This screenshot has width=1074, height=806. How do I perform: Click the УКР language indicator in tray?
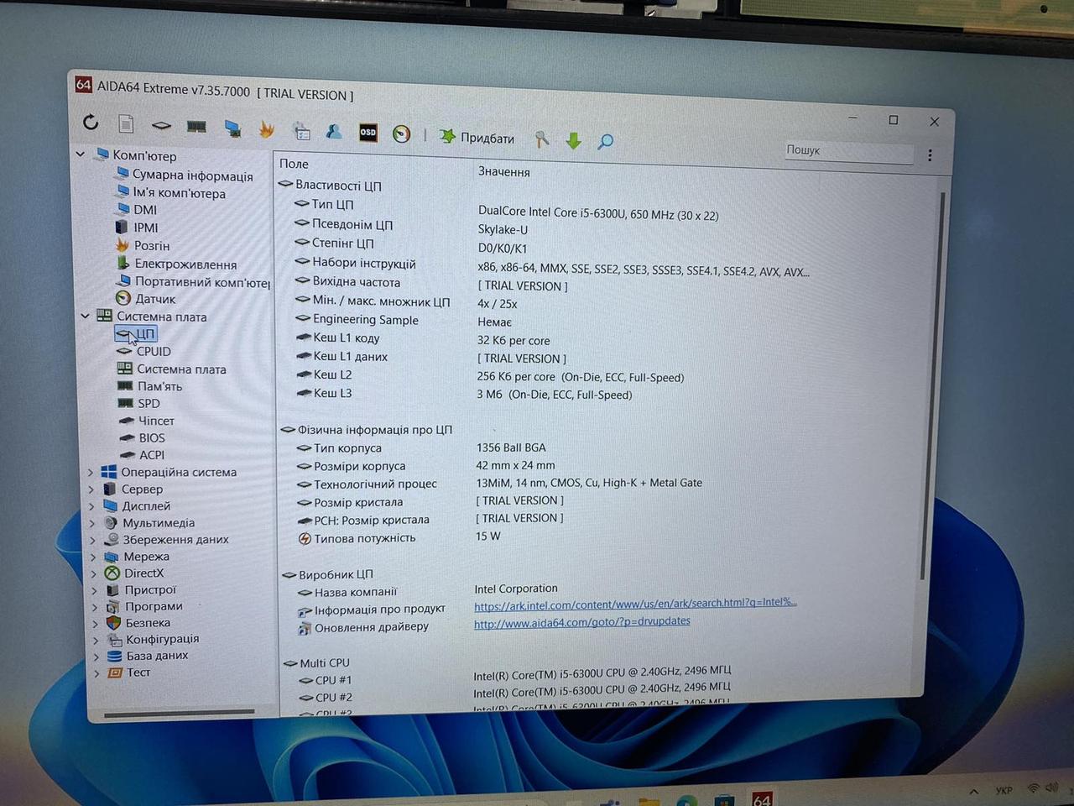tap(1004, 790)
